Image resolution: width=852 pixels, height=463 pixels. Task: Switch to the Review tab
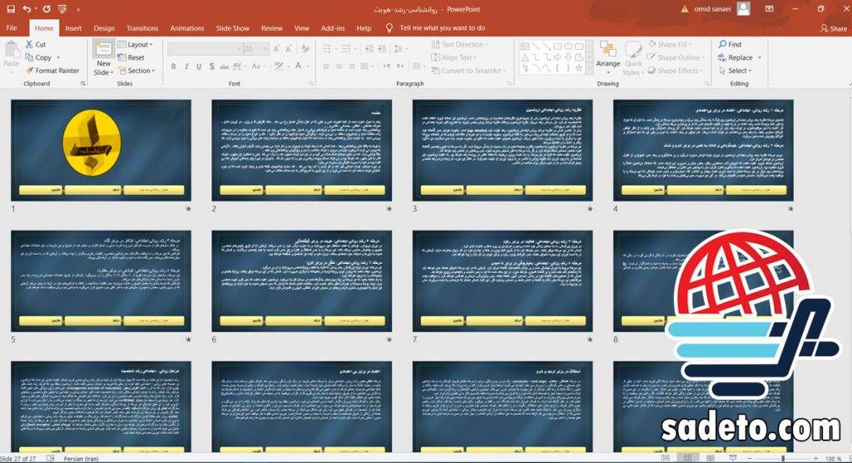point(272,27)
